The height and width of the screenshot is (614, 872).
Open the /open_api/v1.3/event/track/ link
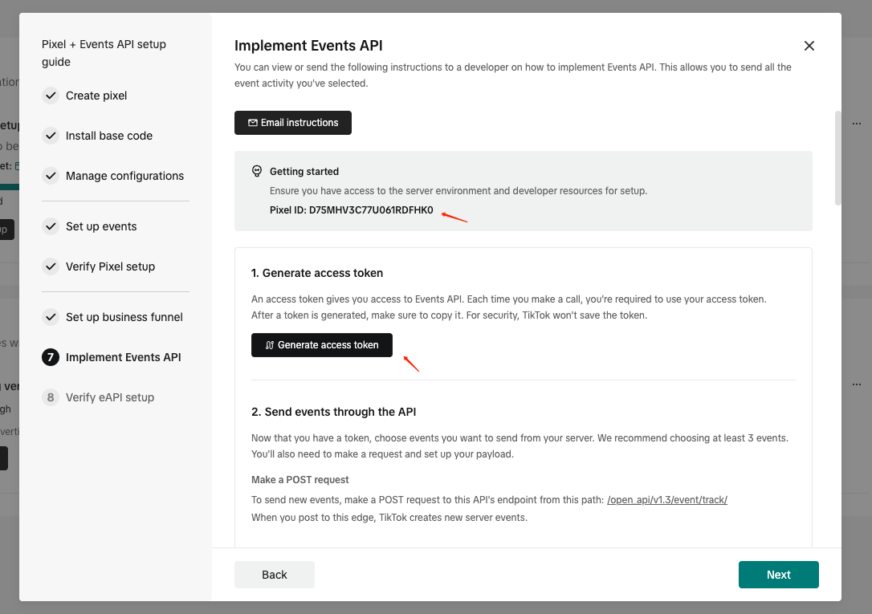coord(666,499)
